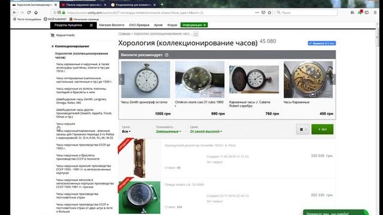Expand the breadcrumb category dropdown arrow

pos(196,34)
